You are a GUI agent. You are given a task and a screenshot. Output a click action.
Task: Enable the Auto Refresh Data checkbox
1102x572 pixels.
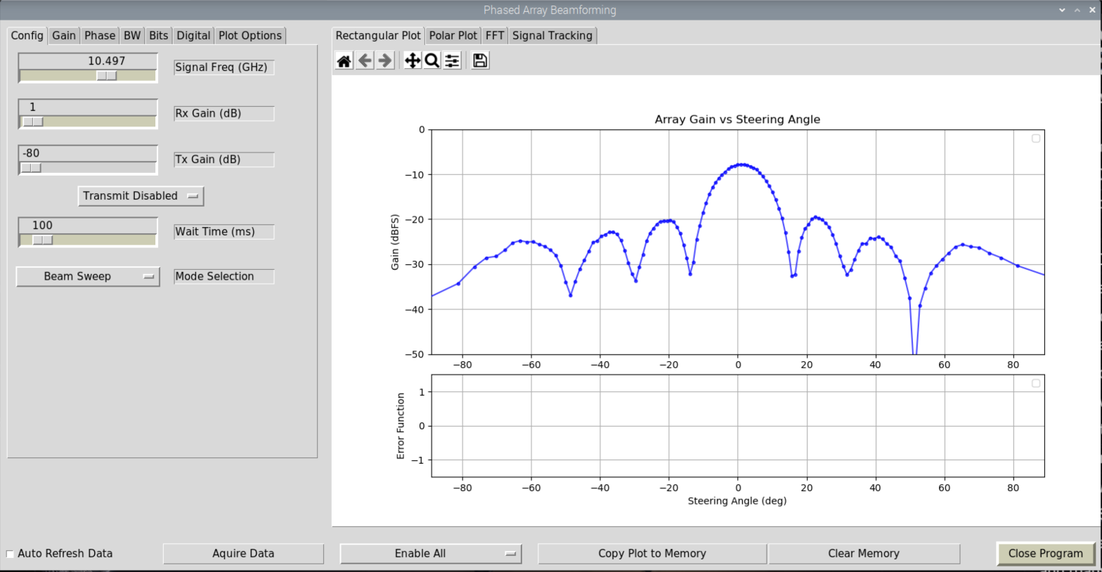point(10,554)
